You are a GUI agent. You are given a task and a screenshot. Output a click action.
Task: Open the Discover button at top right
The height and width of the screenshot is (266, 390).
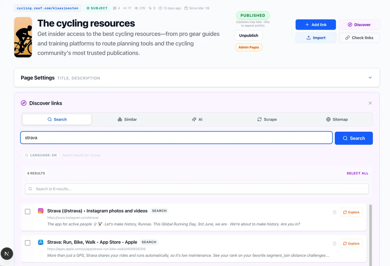(359, 25)
